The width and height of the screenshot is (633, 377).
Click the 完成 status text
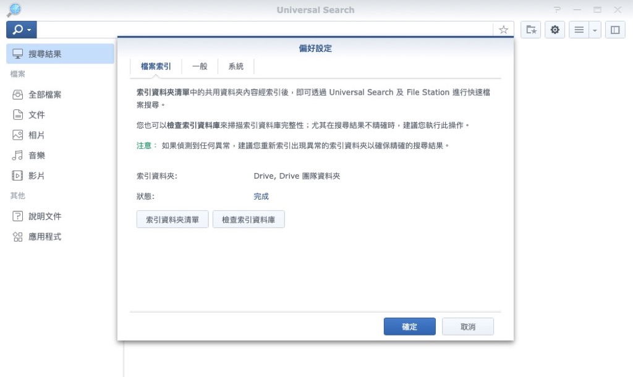[261, 196]
